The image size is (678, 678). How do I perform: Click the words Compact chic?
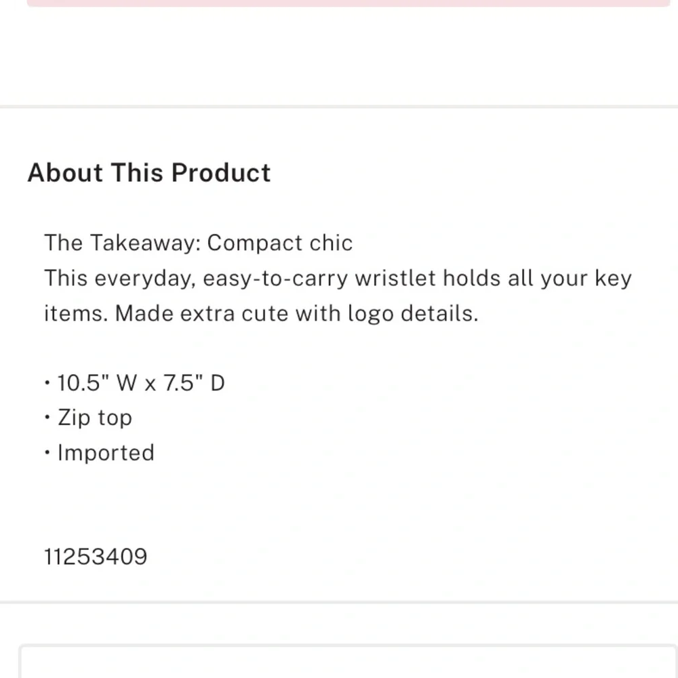(x=280, y=243)
